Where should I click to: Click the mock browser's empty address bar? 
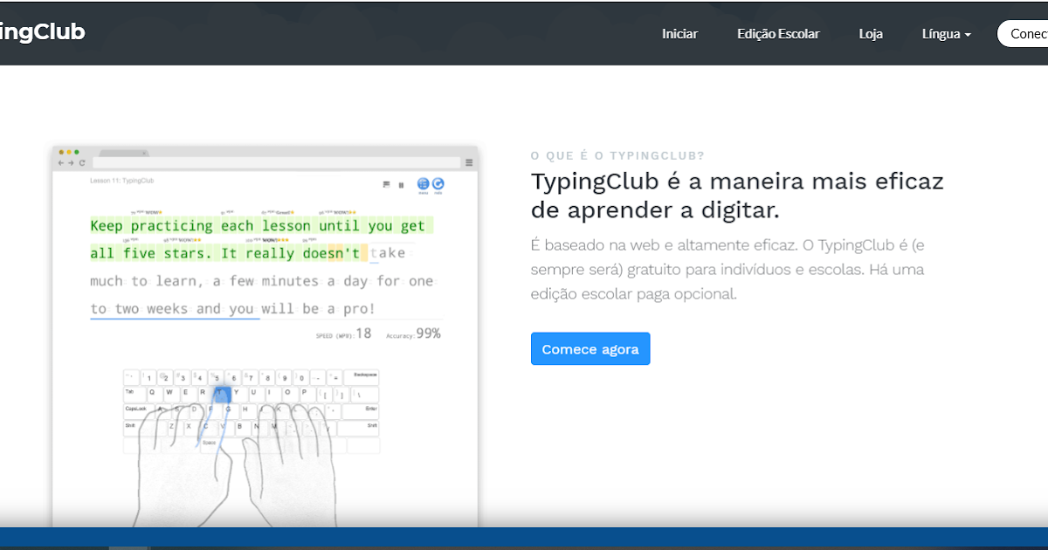coord(276,162)
